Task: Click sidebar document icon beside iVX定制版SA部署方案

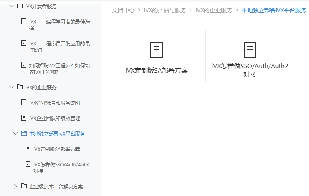Action: click(x=28, y=149)
